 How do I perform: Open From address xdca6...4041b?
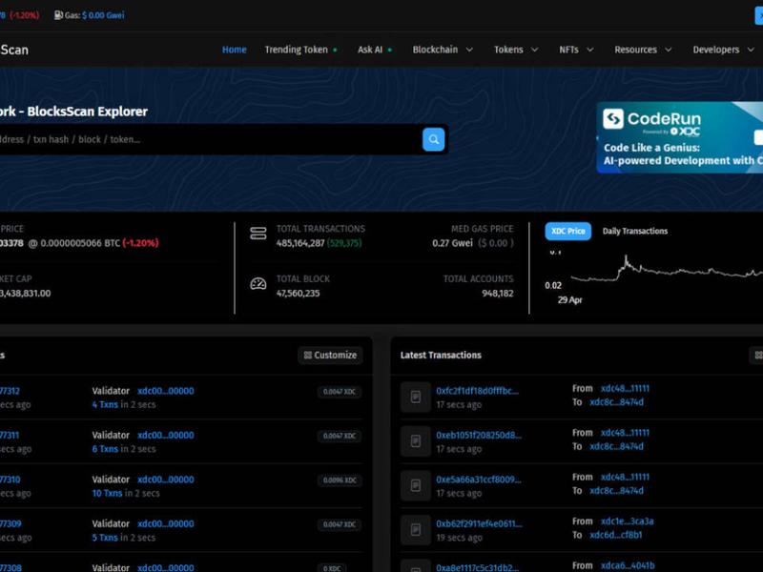tap(628, 565)
